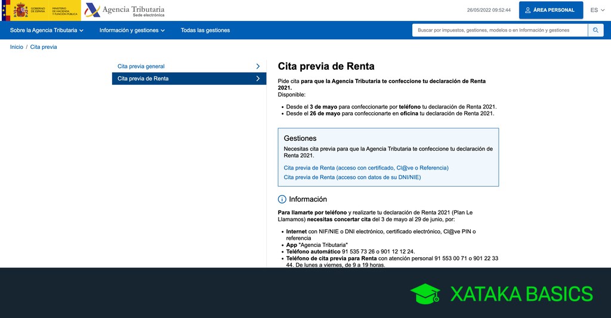Focus the site search input field
The height and width of the screenshot is (318, 611).
pos(499,30)
